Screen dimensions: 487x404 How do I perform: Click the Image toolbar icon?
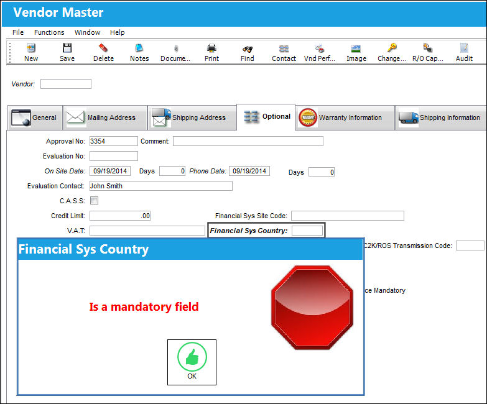point(356,48)
